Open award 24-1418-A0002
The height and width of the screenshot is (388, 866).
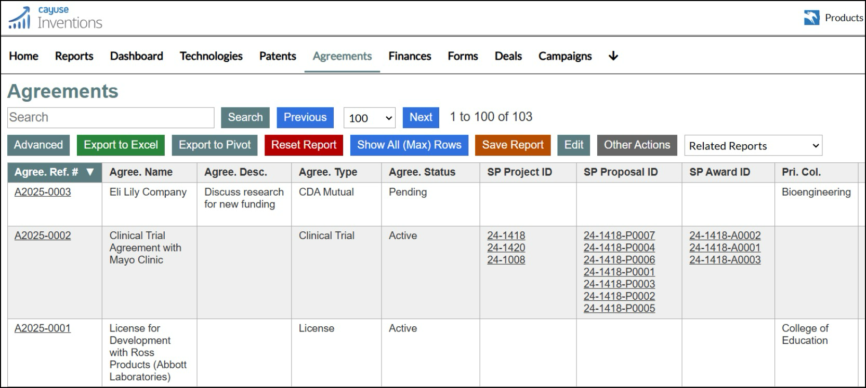coord(725,235)
